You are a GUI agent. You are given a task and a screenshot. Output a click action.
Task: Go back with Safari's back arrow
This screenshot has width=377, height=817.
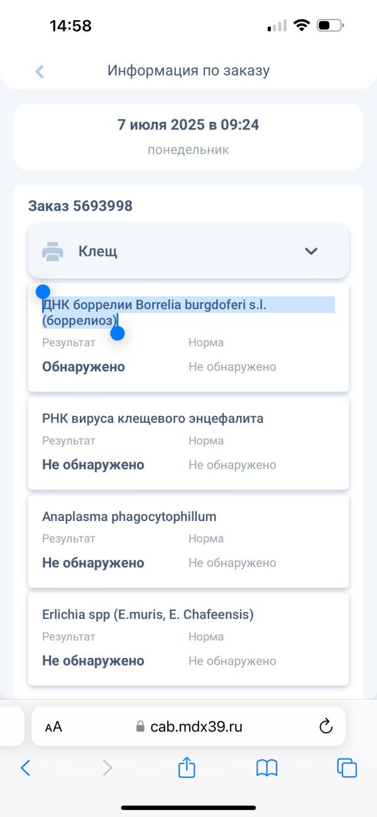pyautogui.click(x=25, y=767)
